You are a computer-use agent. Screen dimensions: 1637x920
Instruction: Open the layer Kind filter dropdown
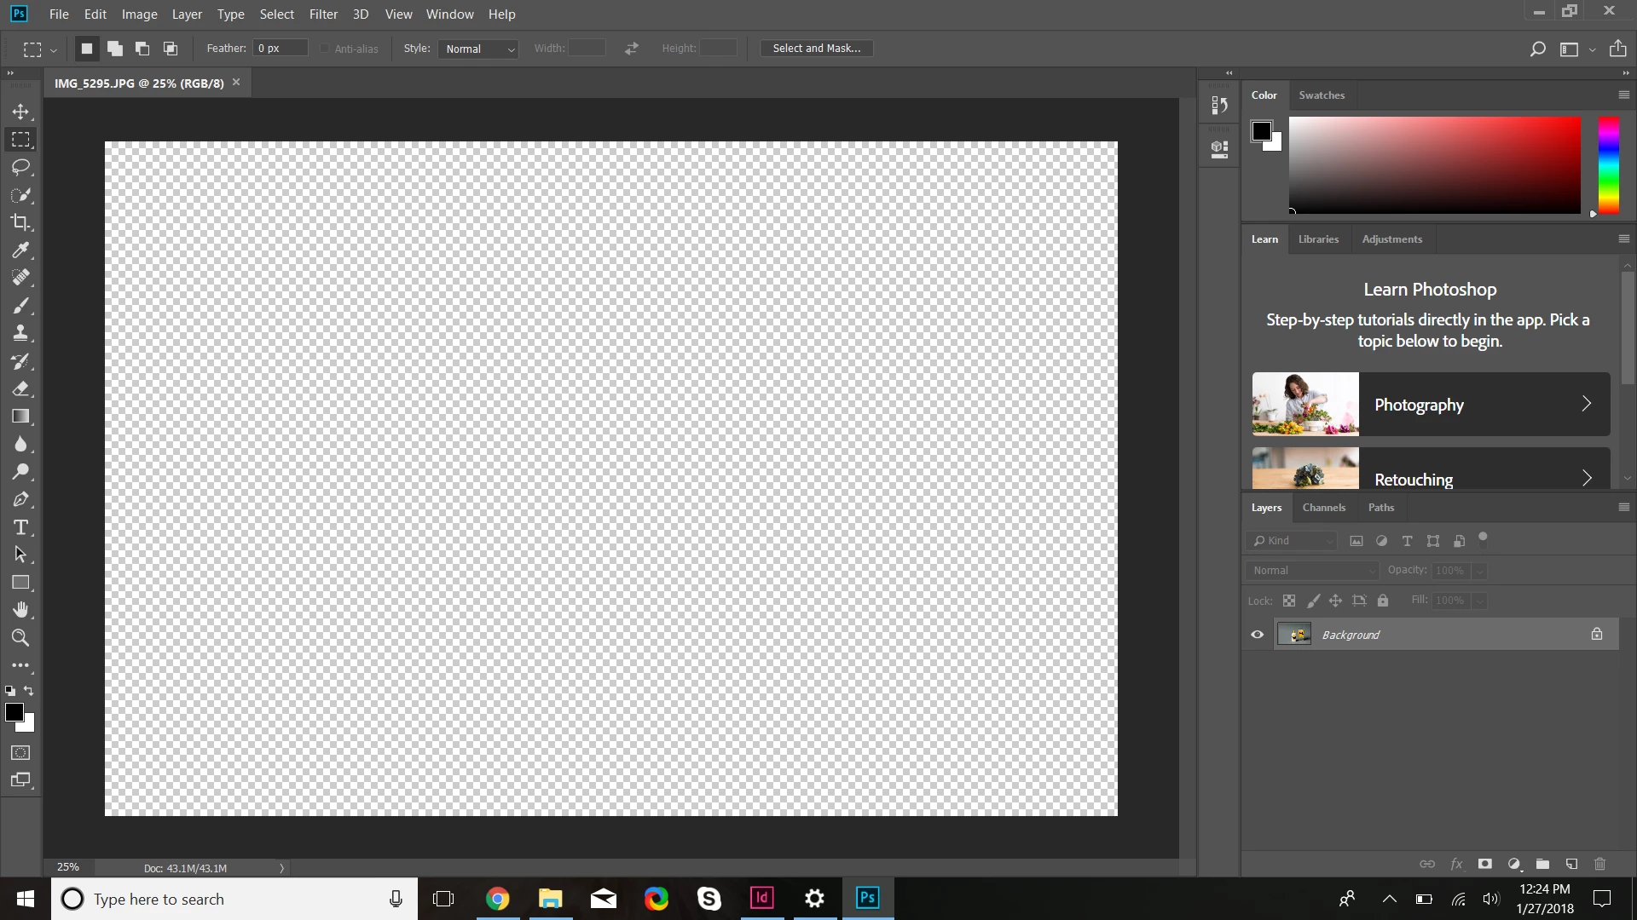pyautogui.click(x=1293, y=541)
